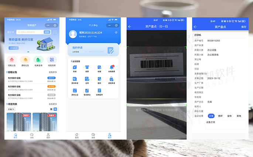Click 查看更多 next to 招租公告
This screenshot has width=253, height=157.
(53, 72)
